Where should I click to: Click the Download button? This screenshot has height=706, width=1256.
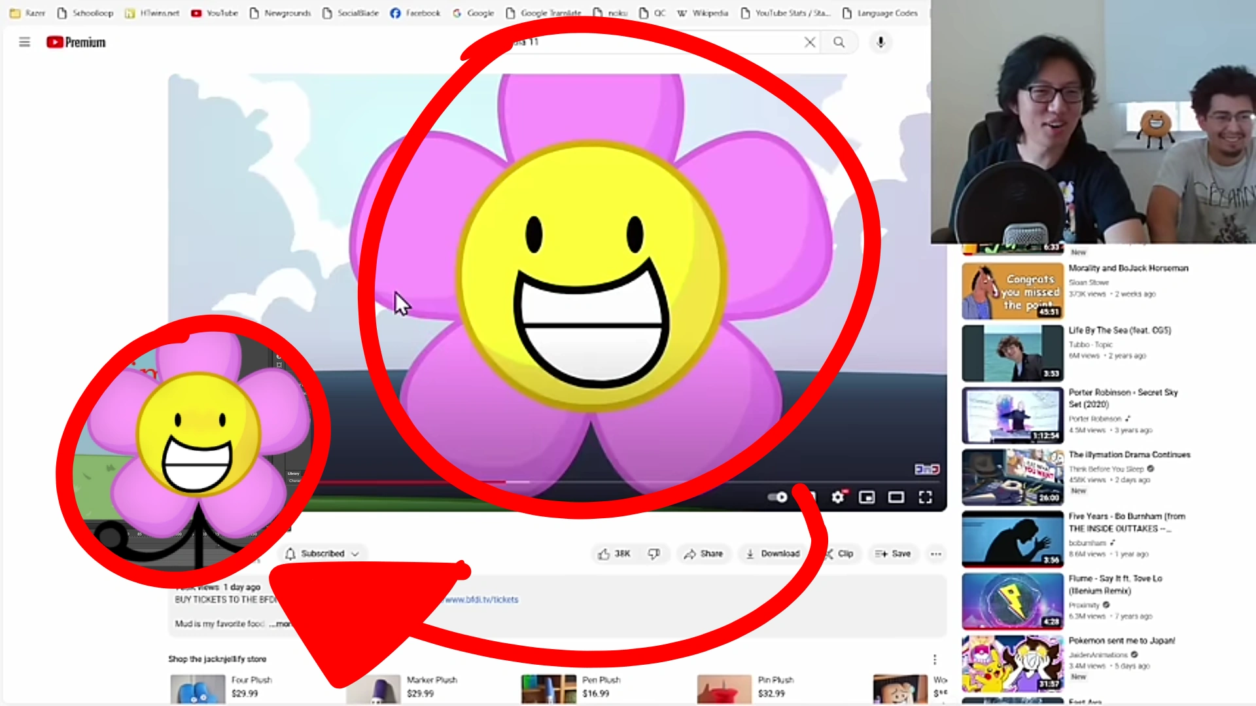773,554
